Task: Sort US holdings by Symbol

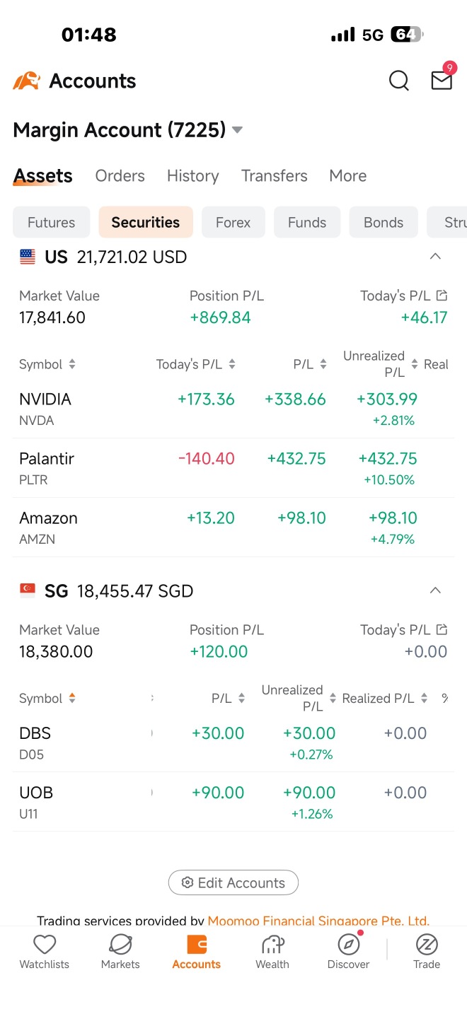Action: (47, 364)
